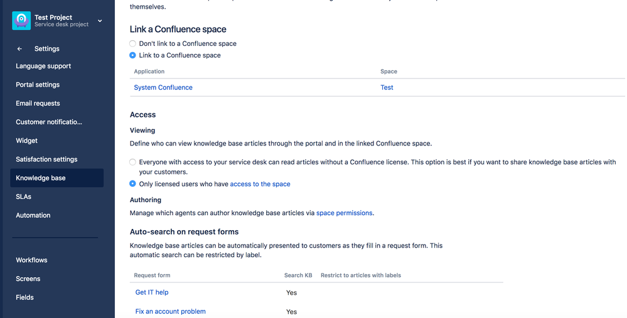Select "Link to a Confluence space" radio
Screen dimensions: 627x318
[x=132, y=55]
